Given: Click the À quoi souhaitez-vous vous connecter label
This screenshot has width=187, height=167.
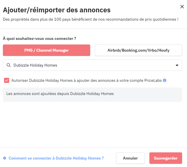Looking at the screenshot, I should click(x=39, y=38).
